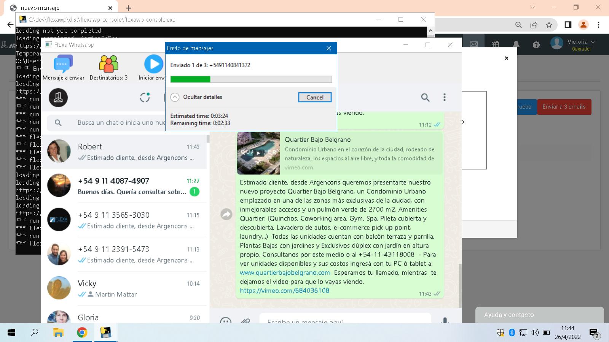
Task: Close the white popup with X
Action: click(x=506, y=58)
